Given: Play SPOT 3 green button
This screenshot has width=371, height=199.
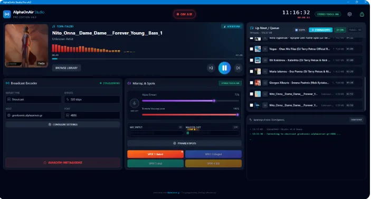Looking at the screenshot, I should pyautogui.click(x=156, y=164).
